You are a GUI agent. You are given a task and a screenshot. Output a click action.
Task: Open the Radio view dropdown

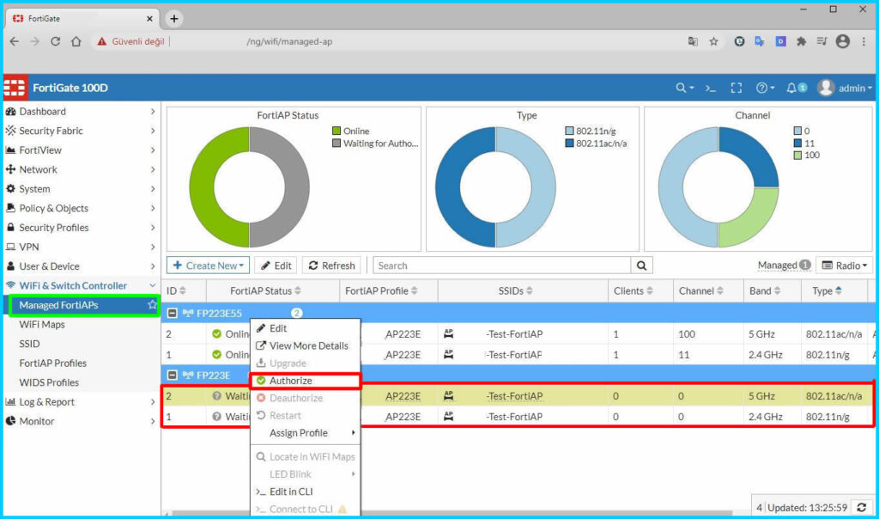845,266
